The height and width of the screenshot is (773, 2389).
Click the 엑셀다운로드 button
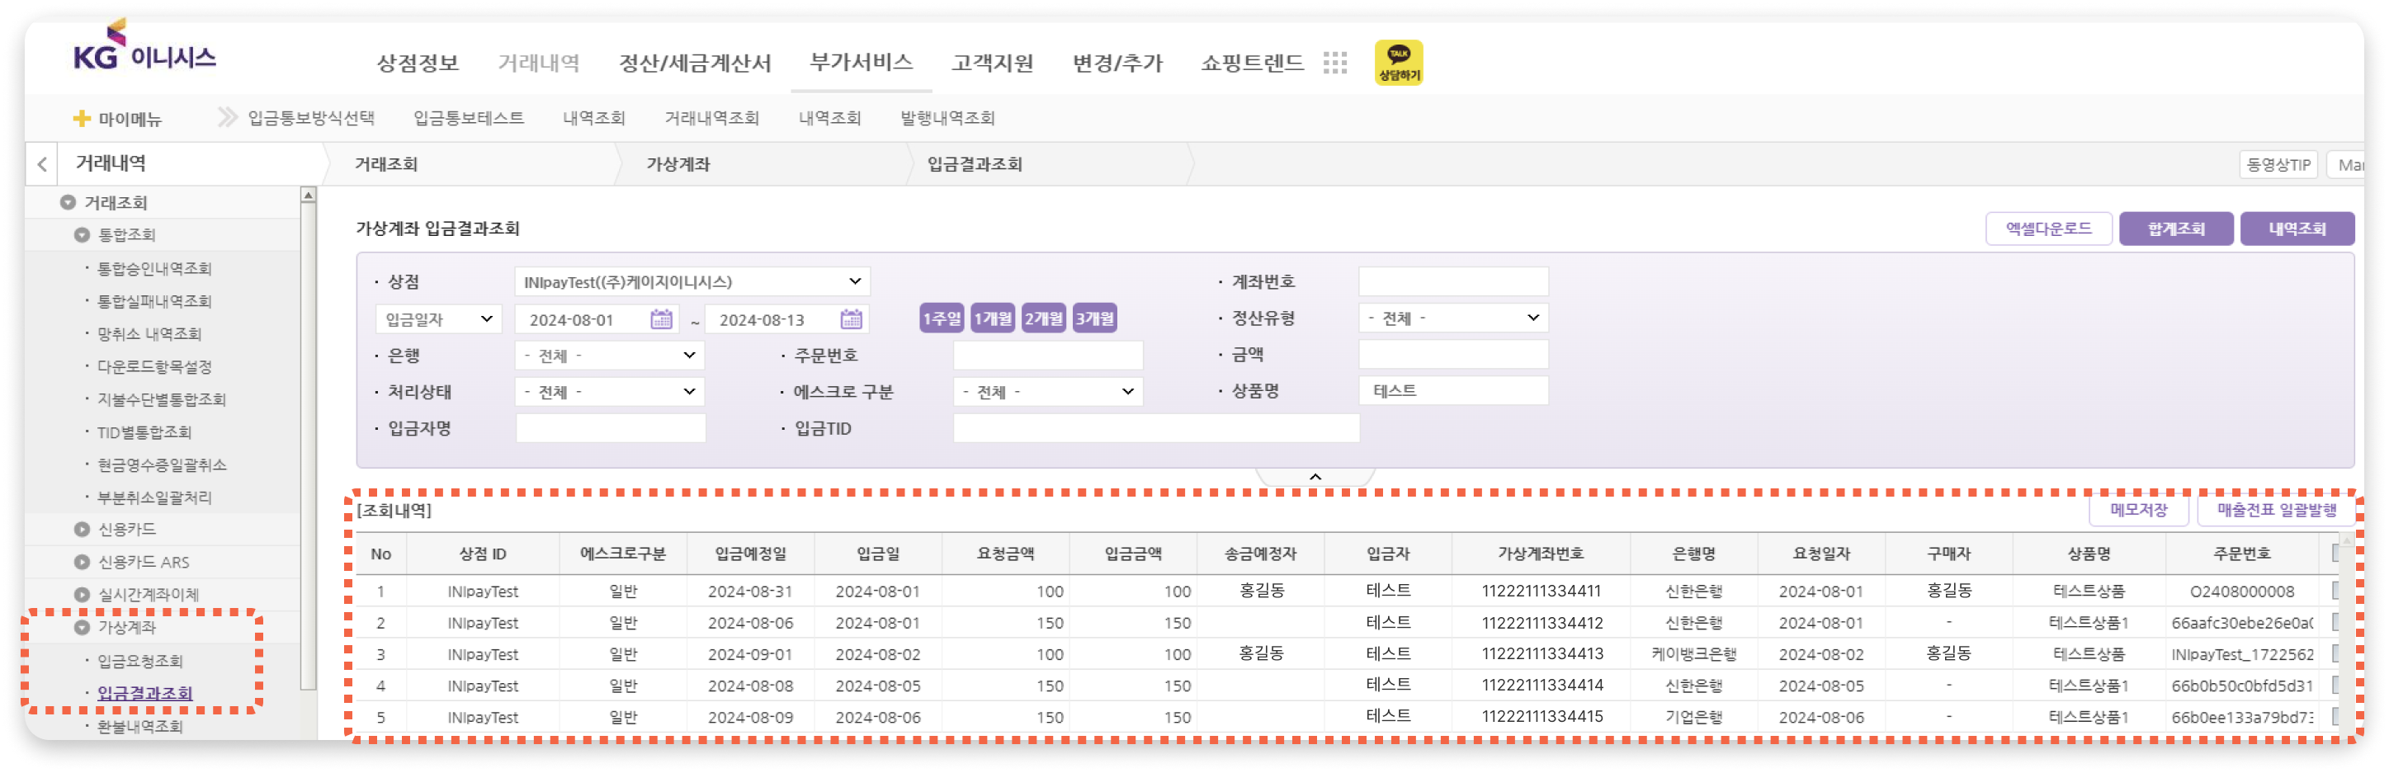[x=2049, y=228]
